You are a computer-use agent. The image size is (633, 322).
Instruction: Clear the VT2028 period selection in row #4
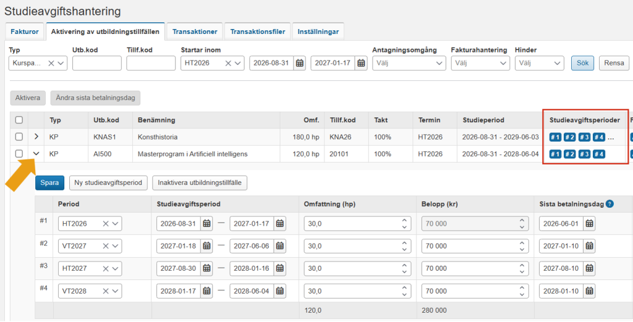106,291
